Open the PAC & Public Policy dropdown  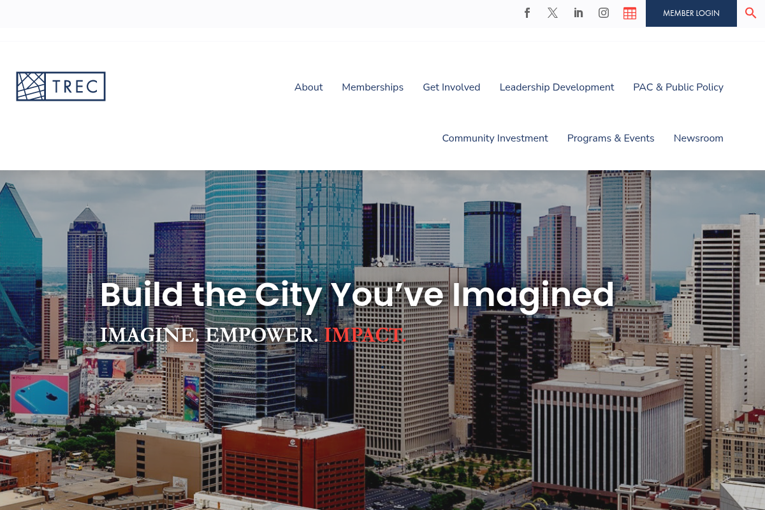tap(678, 87)
